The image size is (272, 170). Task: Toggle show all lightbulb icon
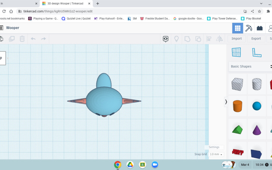tap(176, 39)
